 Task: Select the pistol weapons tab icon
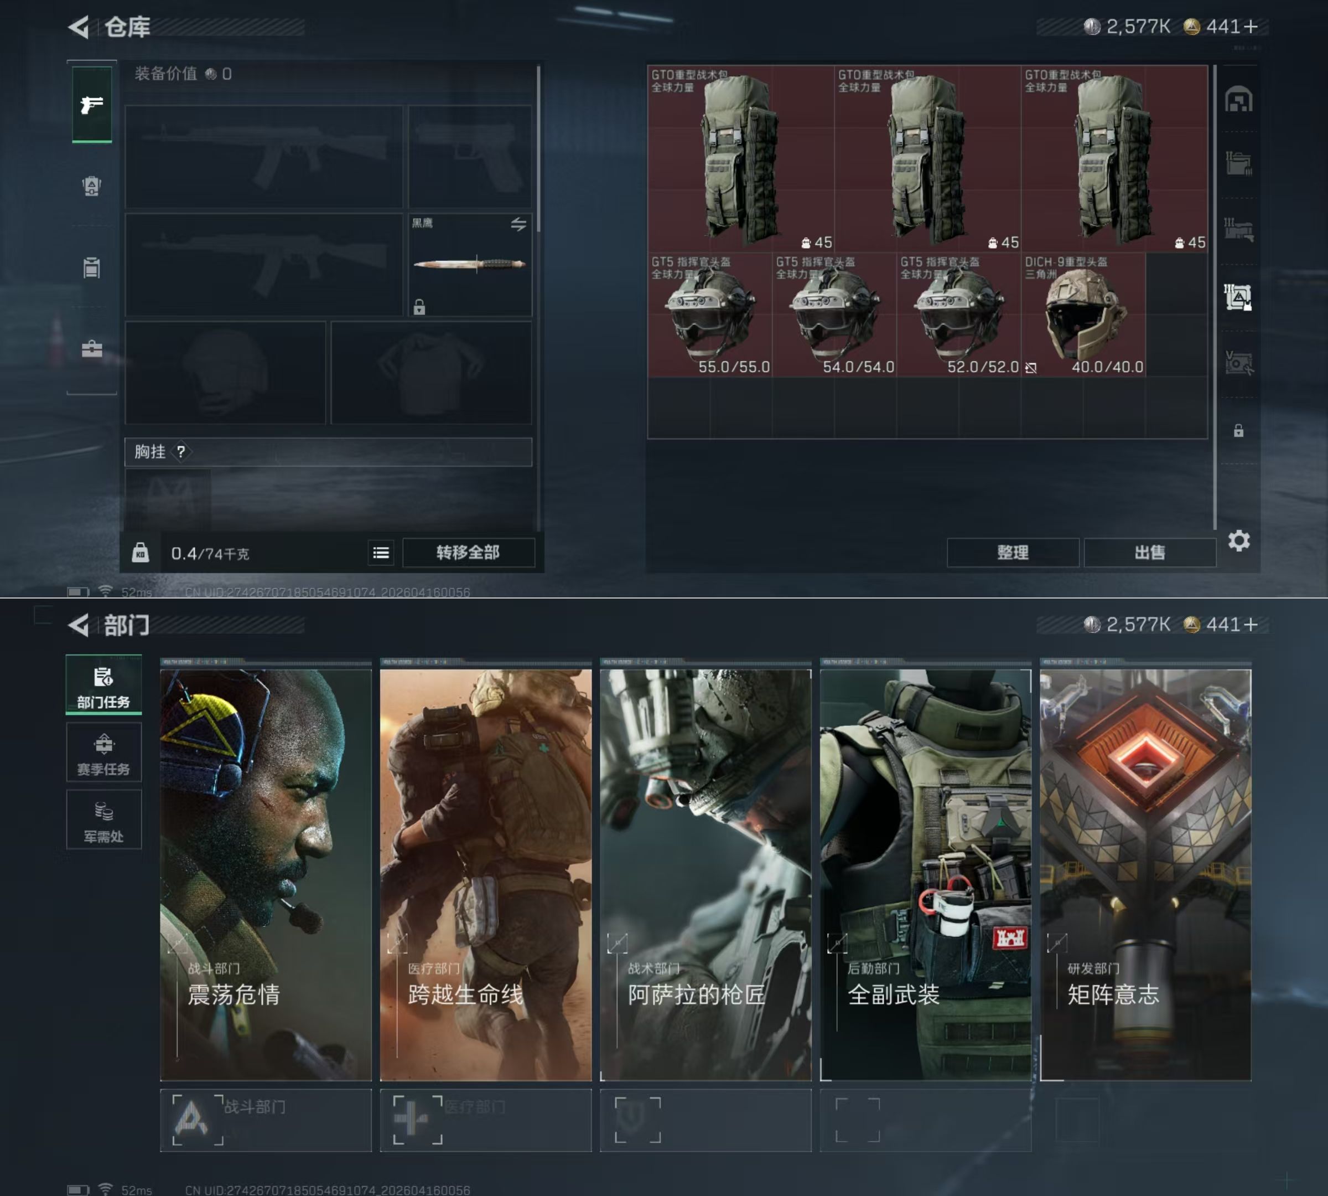click(92, 105)
